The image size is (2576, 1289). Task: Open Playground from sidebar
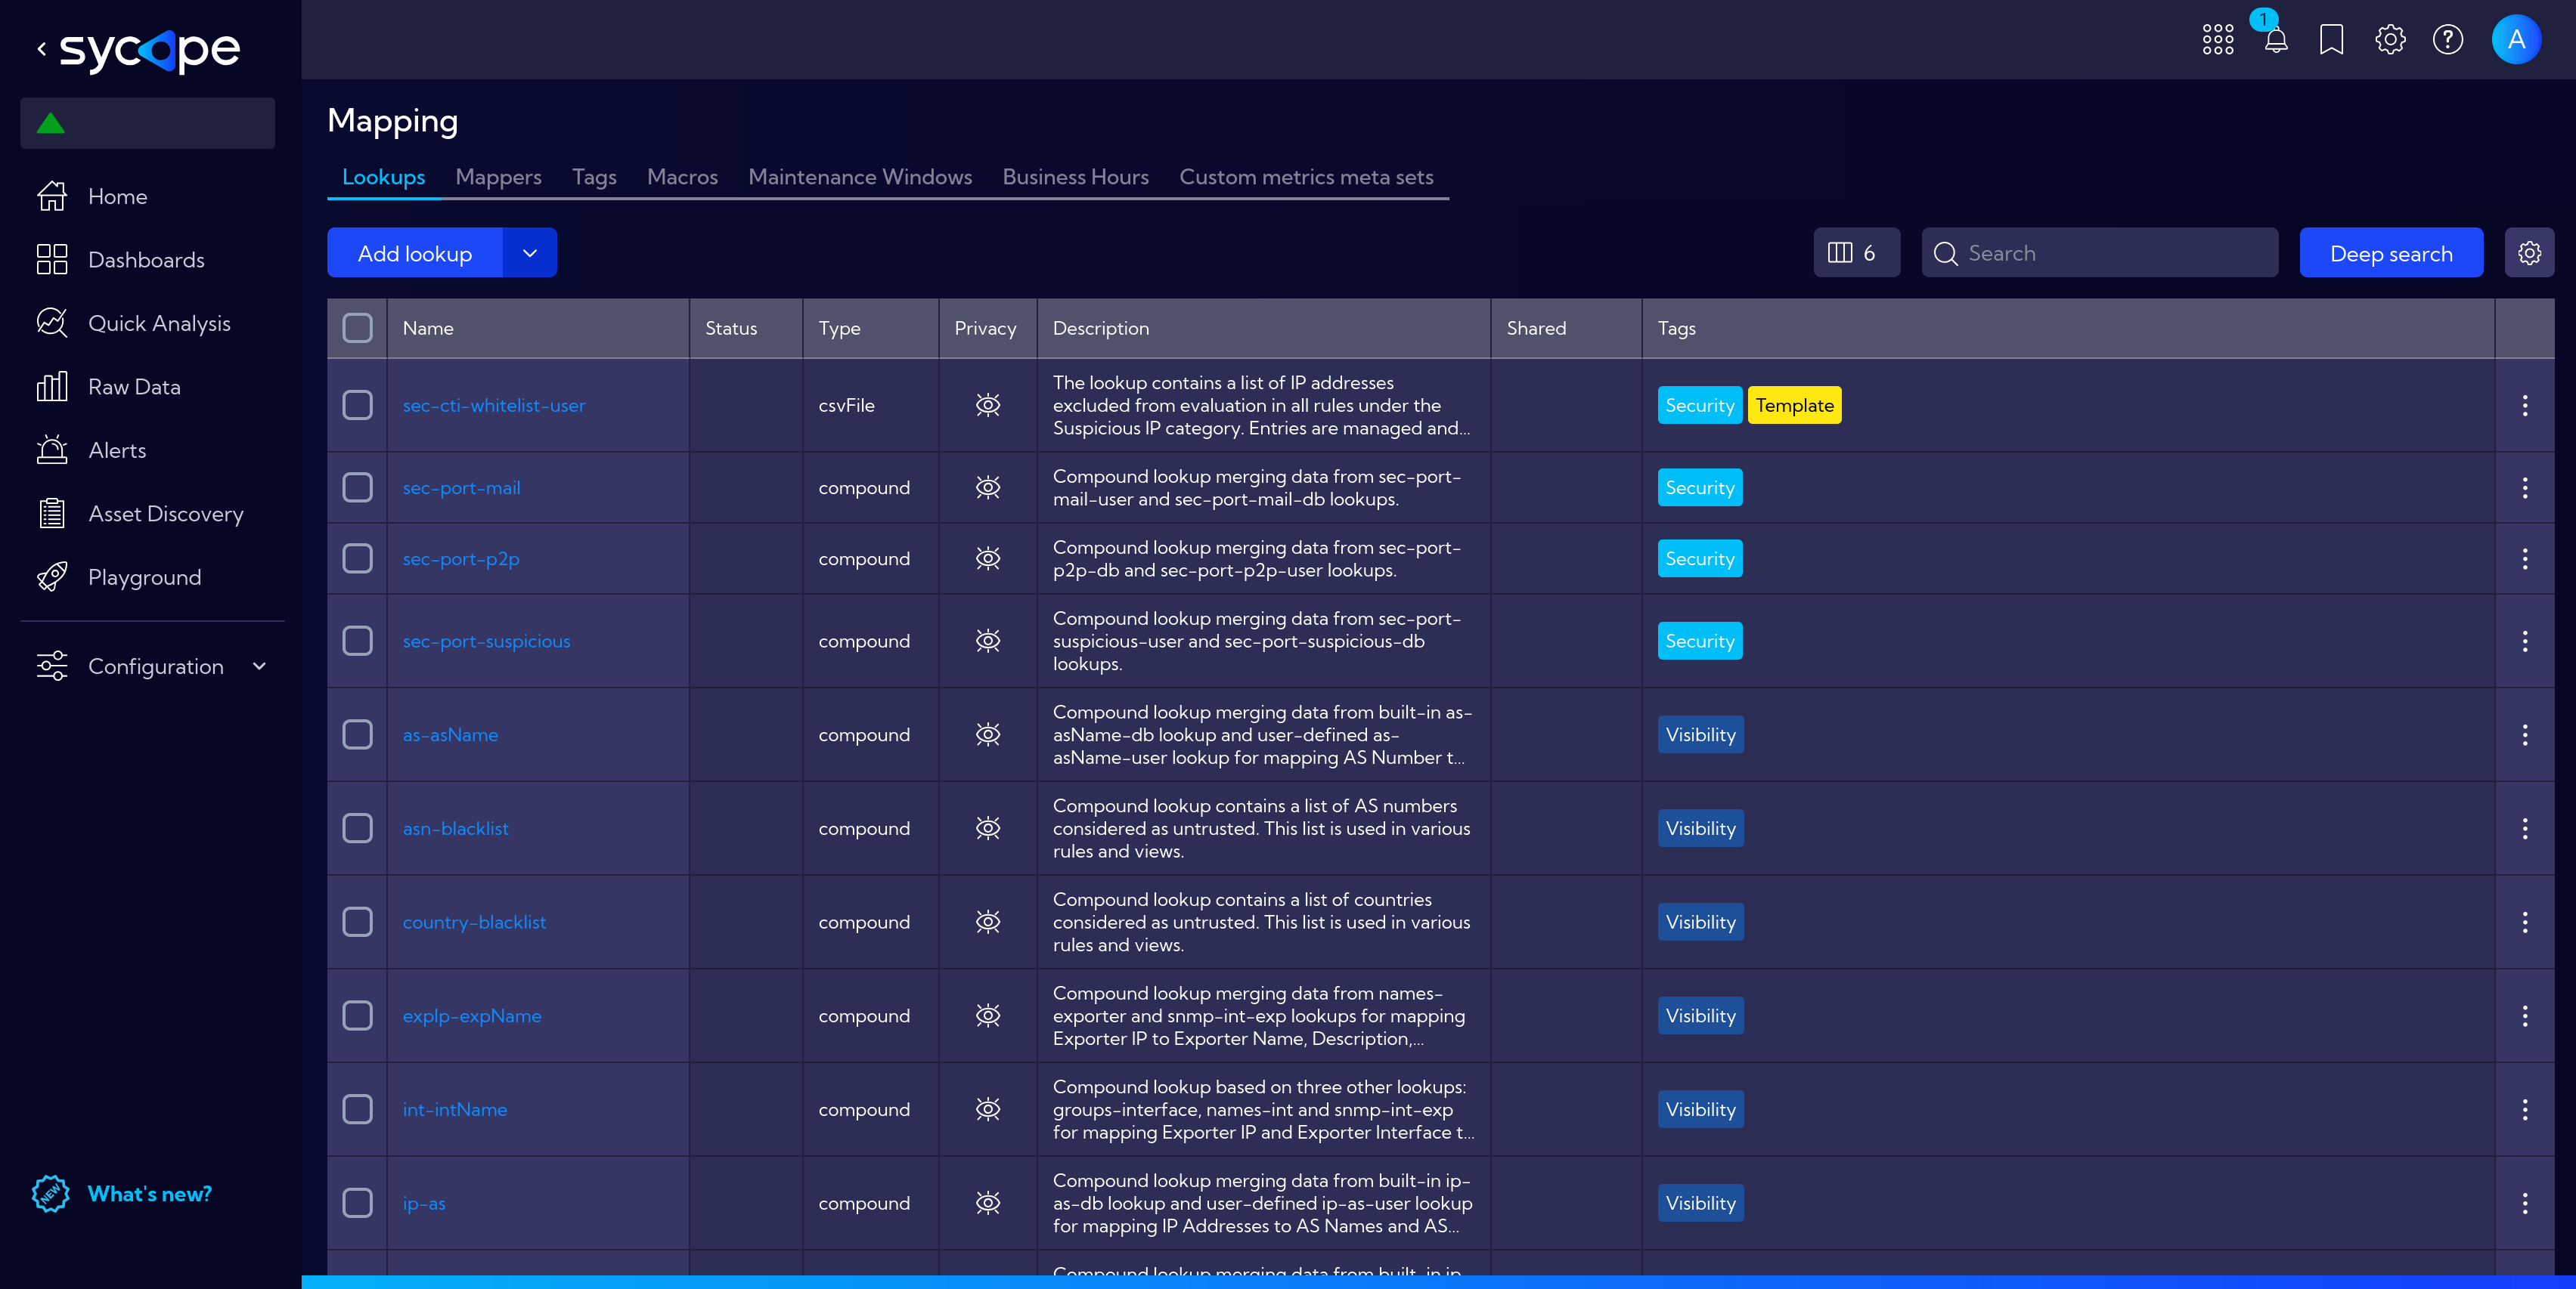(119, 576)
